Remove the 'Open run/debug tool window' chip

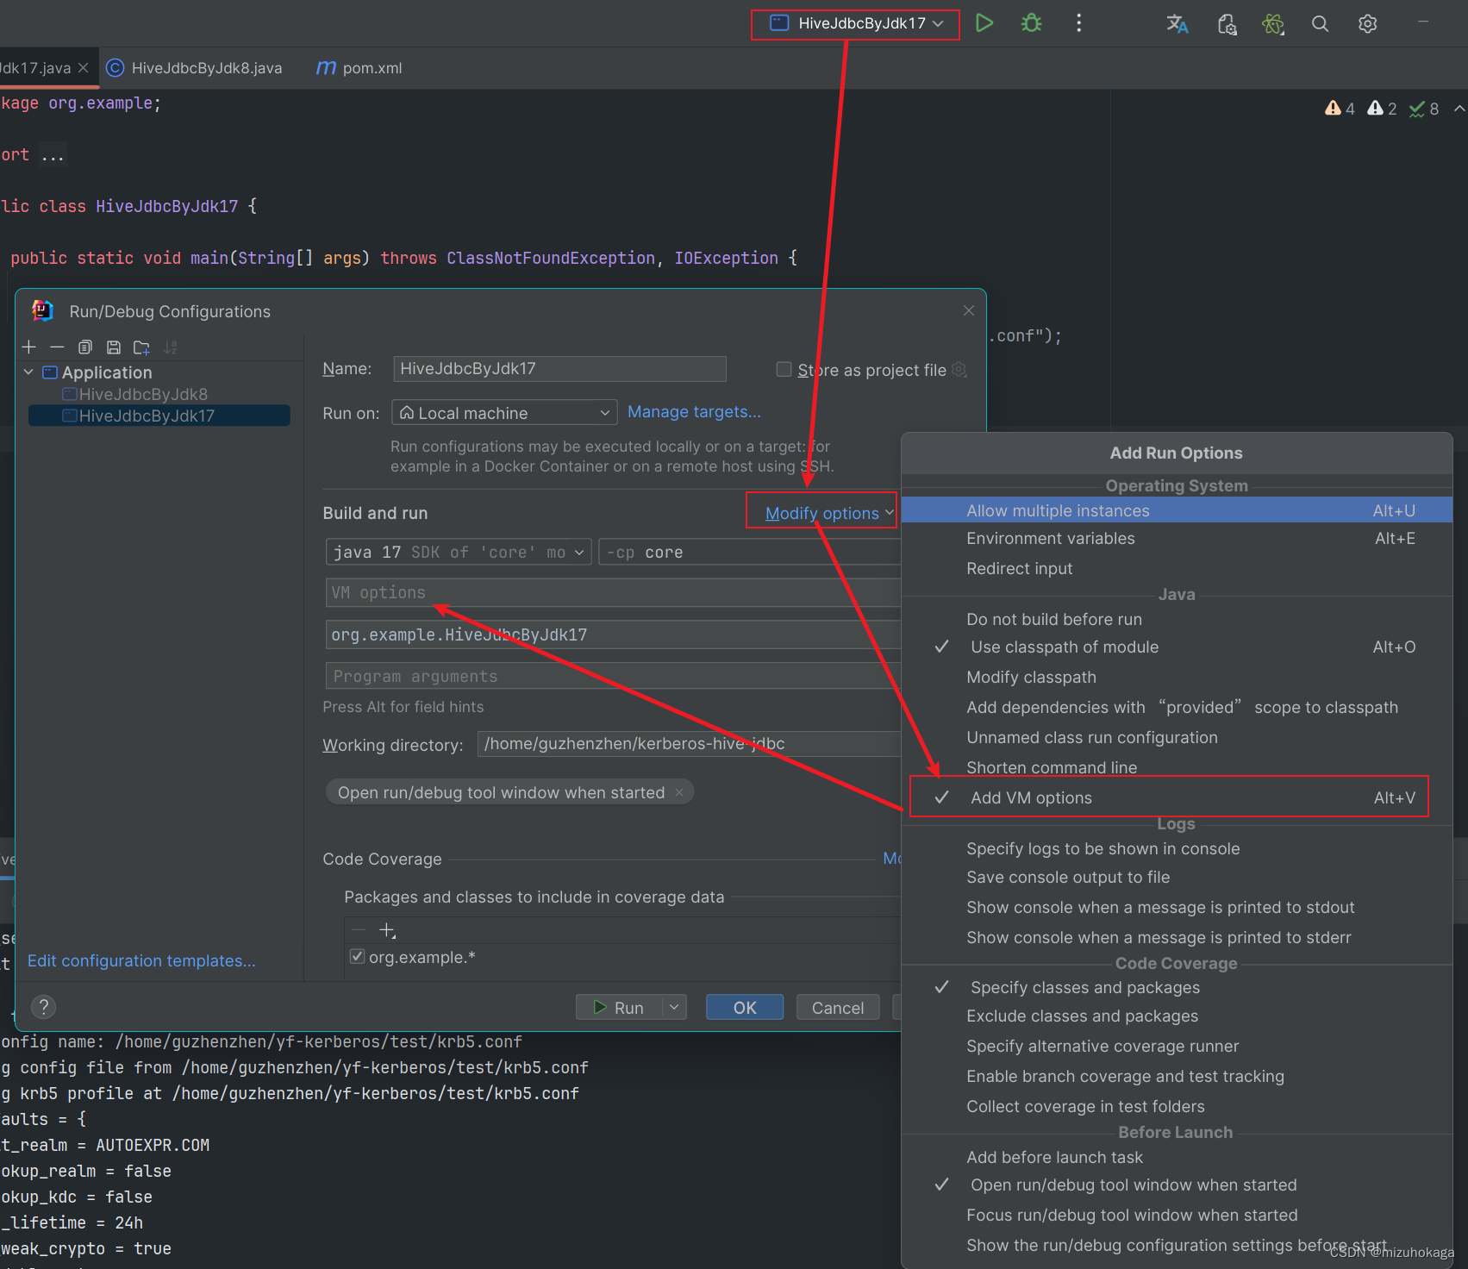pyautogui.click(x=679, y=792)
